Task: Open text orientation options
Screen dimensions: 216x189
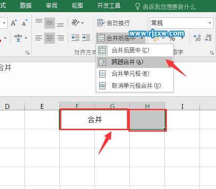Action: [x=77, y=23]
